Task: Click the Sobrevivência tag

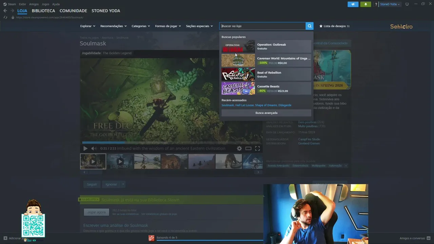Action: pyautogui.click(x=300, y=166)
